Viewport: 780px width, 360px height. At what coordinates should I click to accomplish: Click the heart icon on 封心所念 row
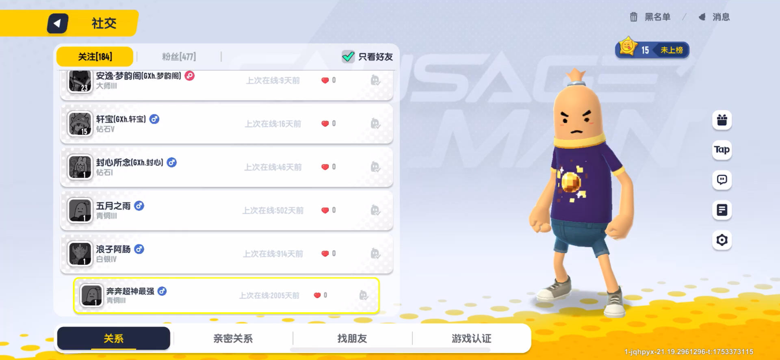click(325, 167)
